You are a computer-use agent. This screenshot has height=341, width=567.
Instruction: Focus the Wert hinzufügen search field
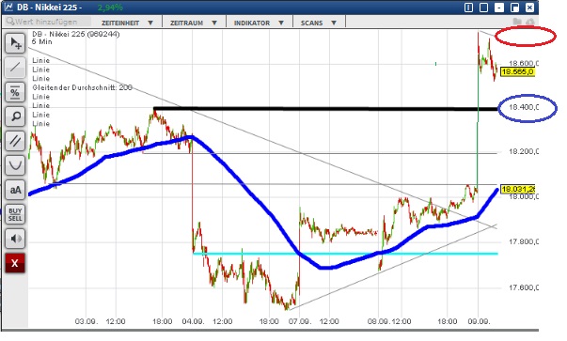pyautogui.click(x=48, y=22)
